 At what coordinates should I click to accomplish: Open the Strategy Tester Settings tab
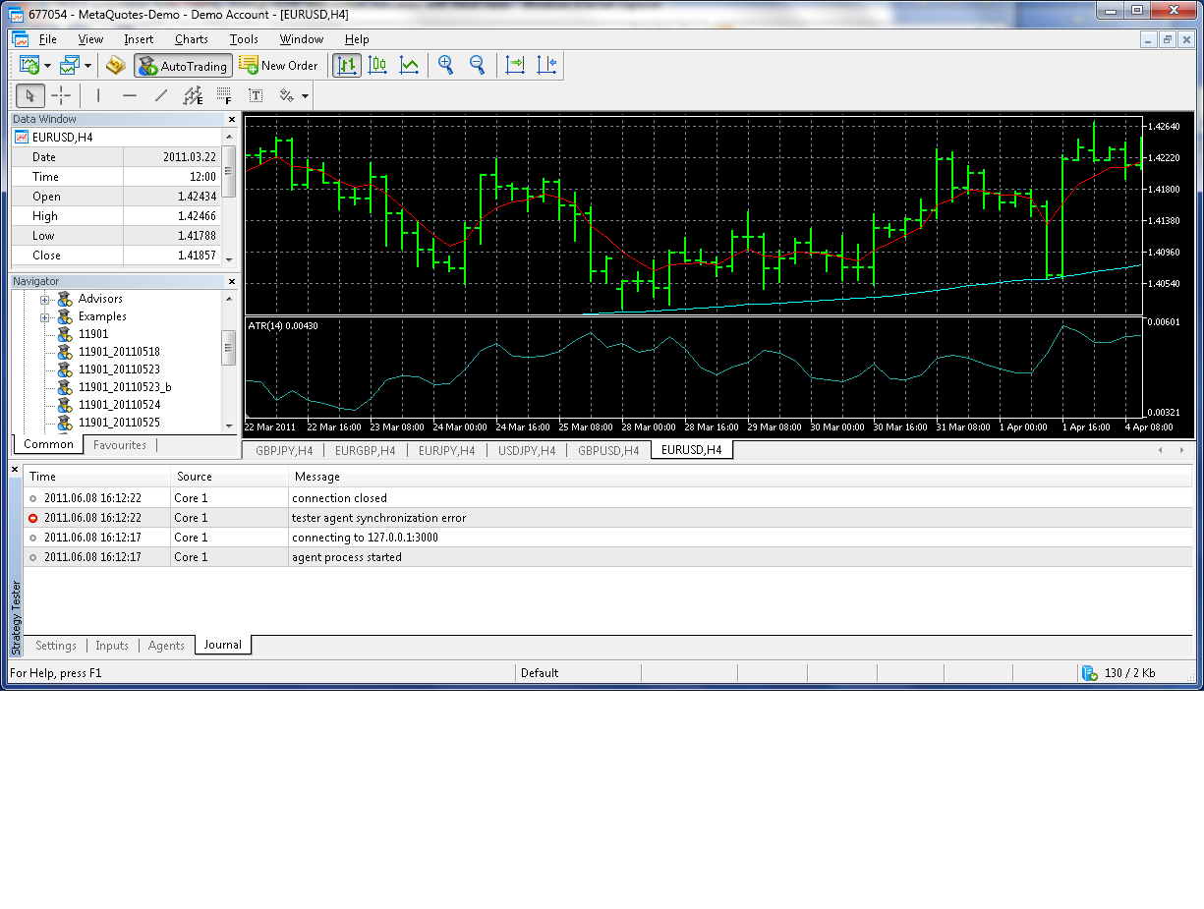[x=55, y=646]
